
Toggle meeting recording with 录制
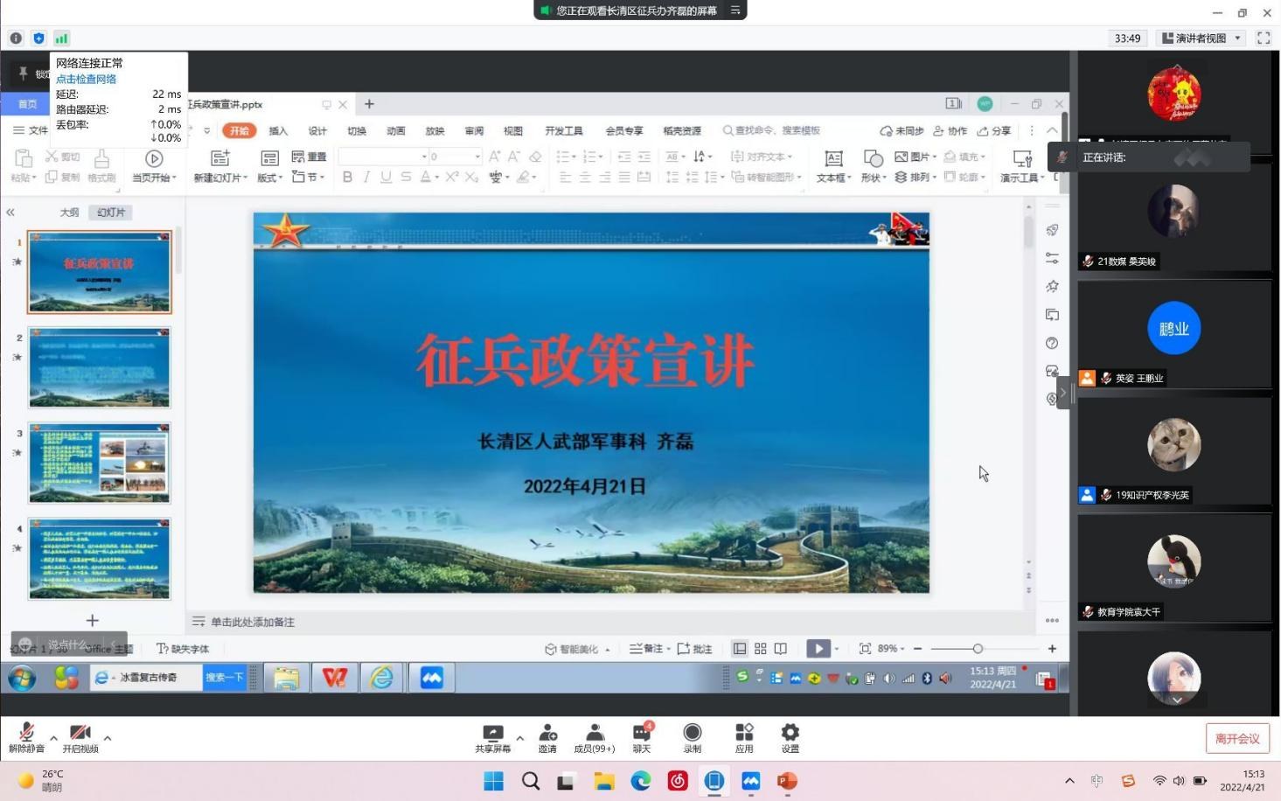[693, 737]
